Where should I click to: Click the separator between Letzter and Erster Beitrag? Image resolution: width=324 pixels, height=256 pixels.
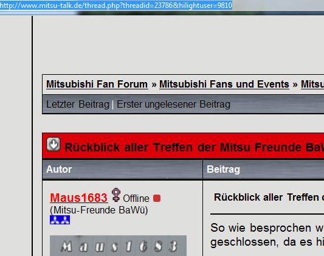[x=113, y=105]
